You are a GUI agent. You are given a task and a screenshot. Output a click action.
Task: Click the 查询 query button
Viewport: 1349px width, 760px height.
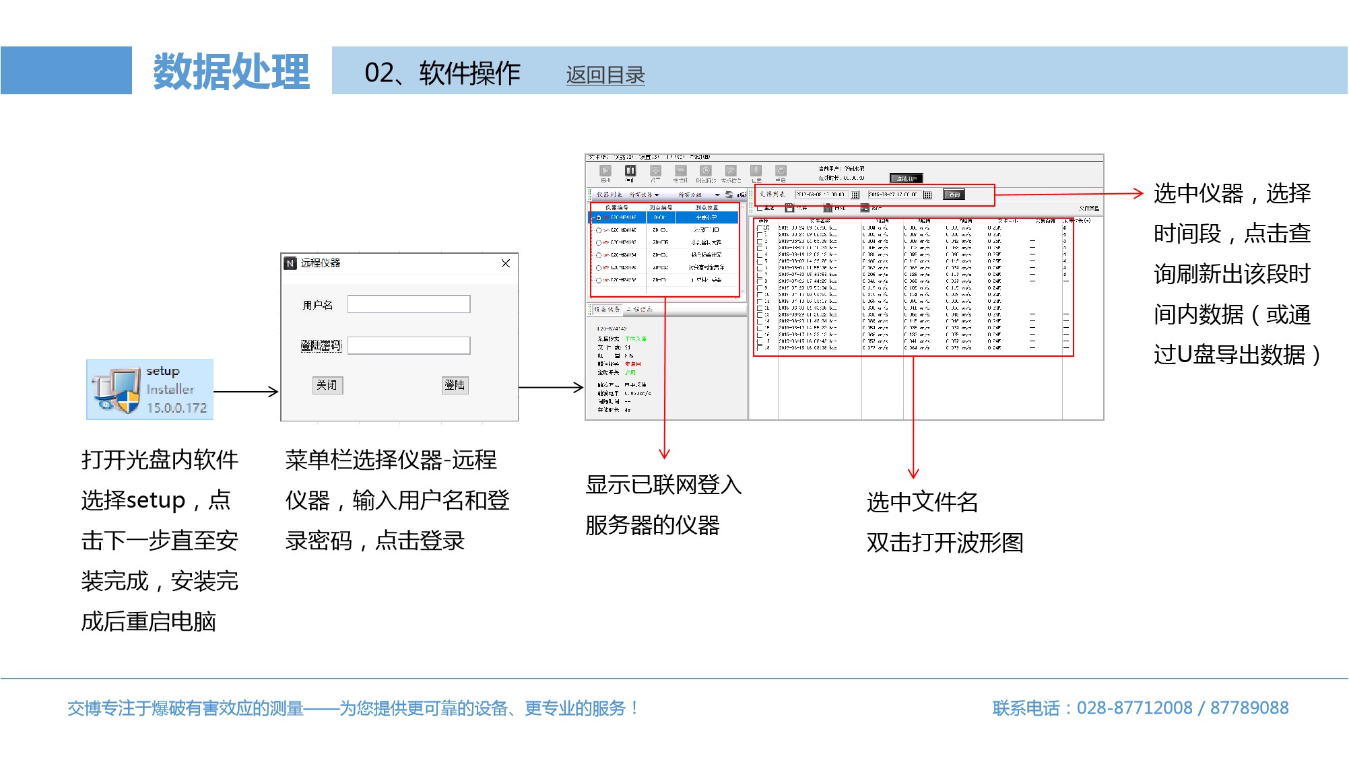tap(954, 195)
